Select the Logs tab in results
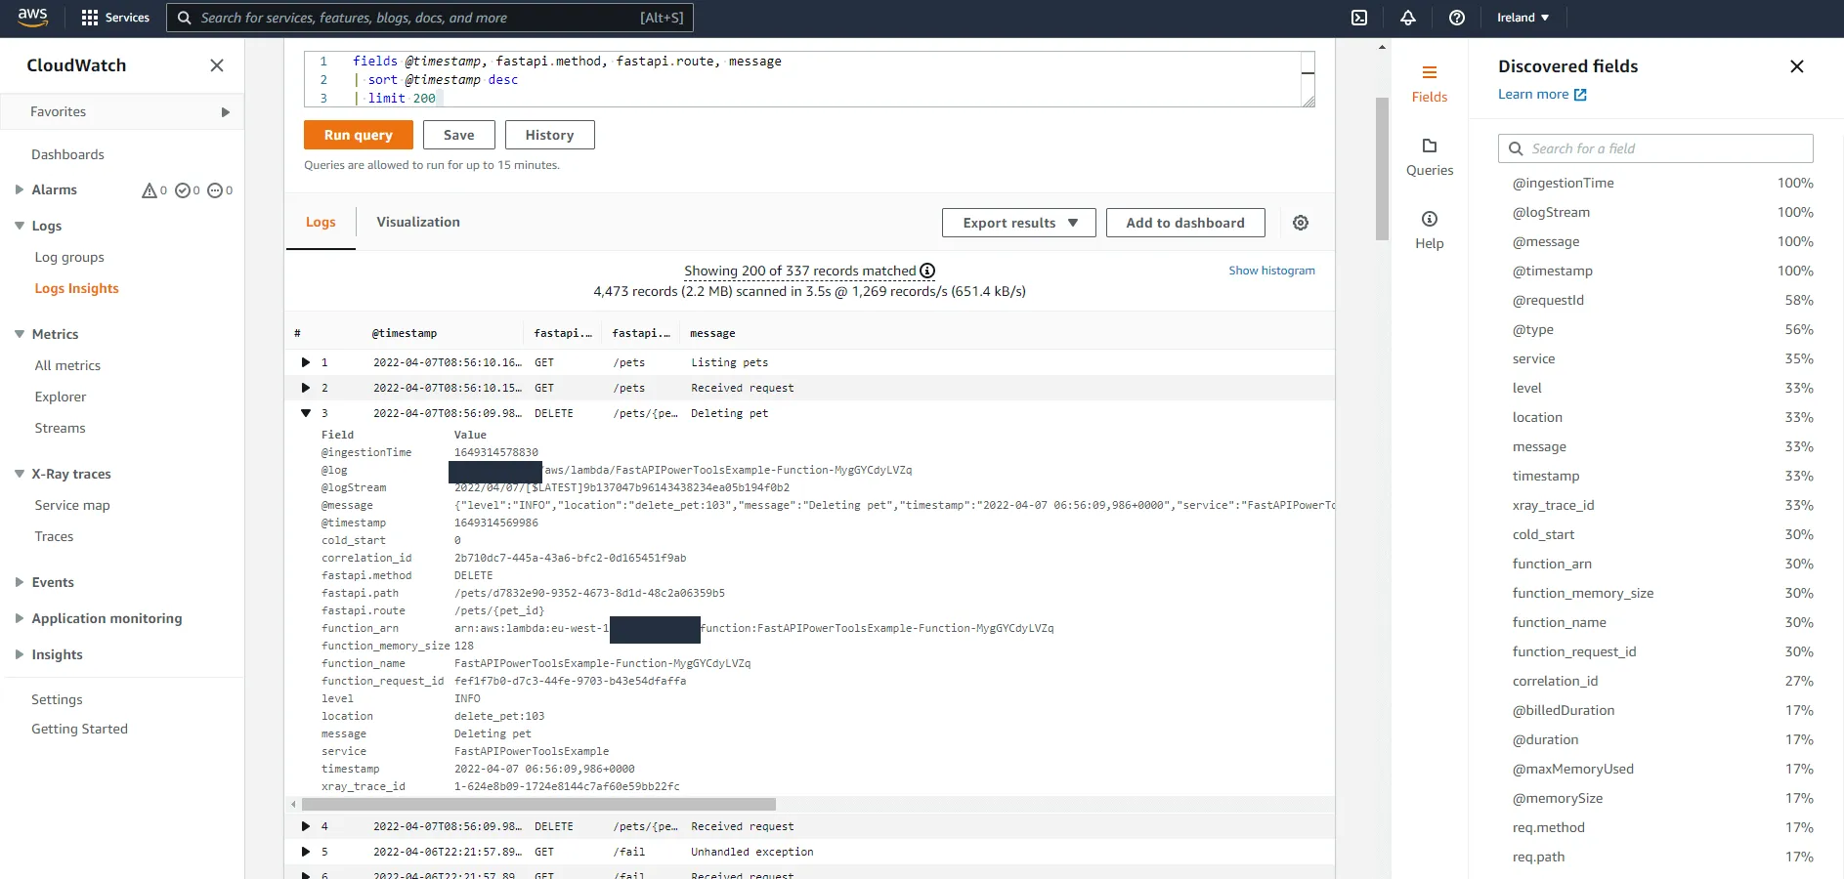This screenshot has width=1844, height=879. [320, 222]
